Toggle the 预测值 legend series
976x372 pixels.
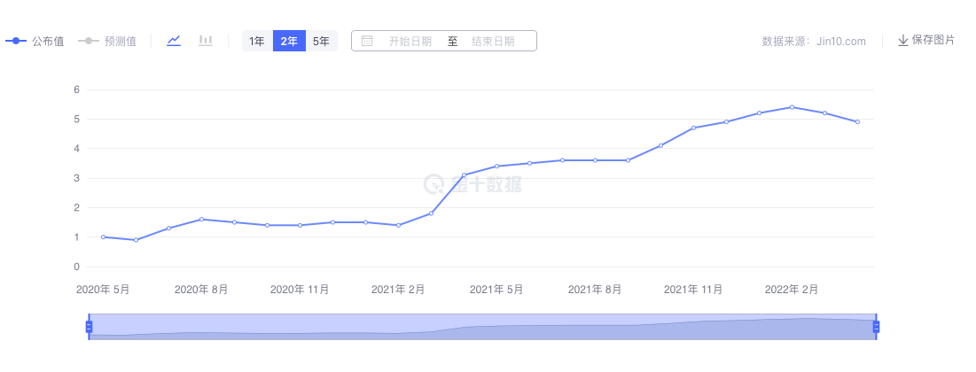(x=107, y=41)
